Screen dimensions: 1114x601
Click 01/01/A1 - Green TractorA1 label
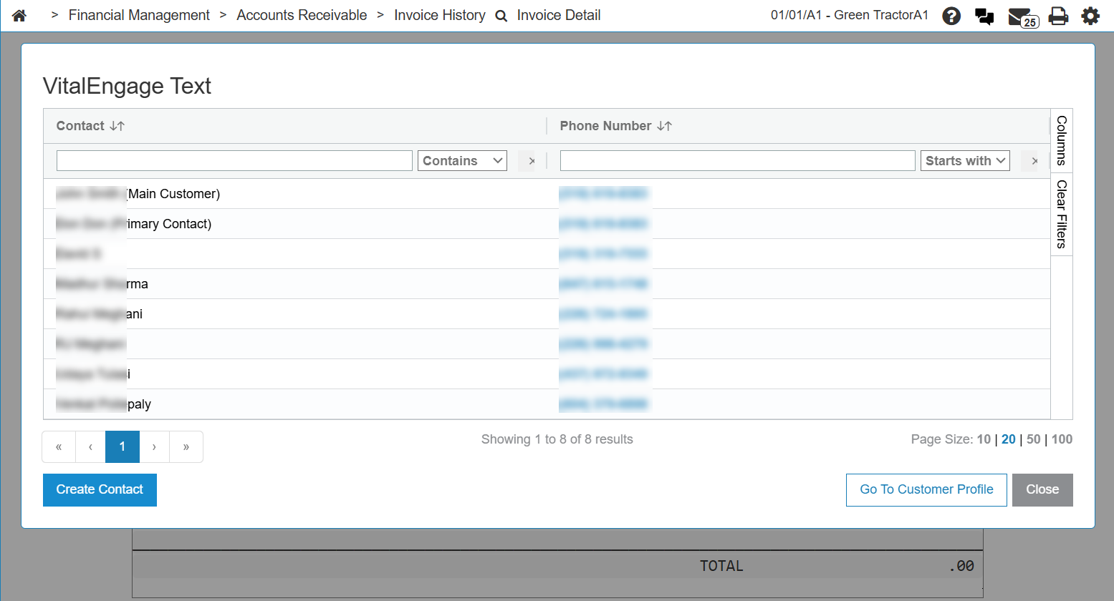(x=850, y=15)
